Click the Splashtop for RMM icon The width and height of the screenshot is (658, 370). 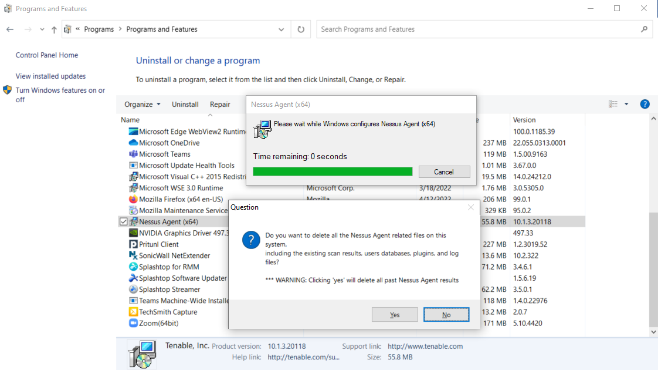coord(133,267)
